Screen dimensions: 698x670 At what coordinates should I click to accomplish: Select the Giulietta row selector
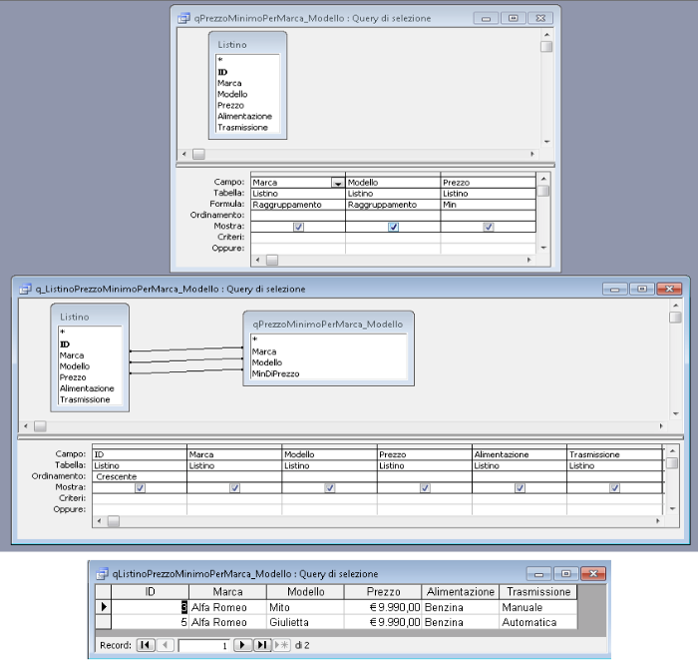click(104, 622)
